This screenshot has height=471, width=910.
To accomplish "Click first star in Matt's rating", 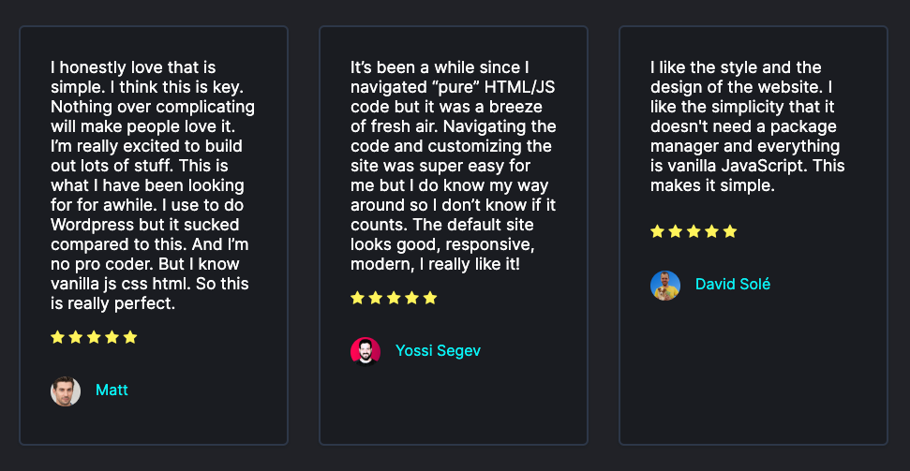I will (57, 337).
